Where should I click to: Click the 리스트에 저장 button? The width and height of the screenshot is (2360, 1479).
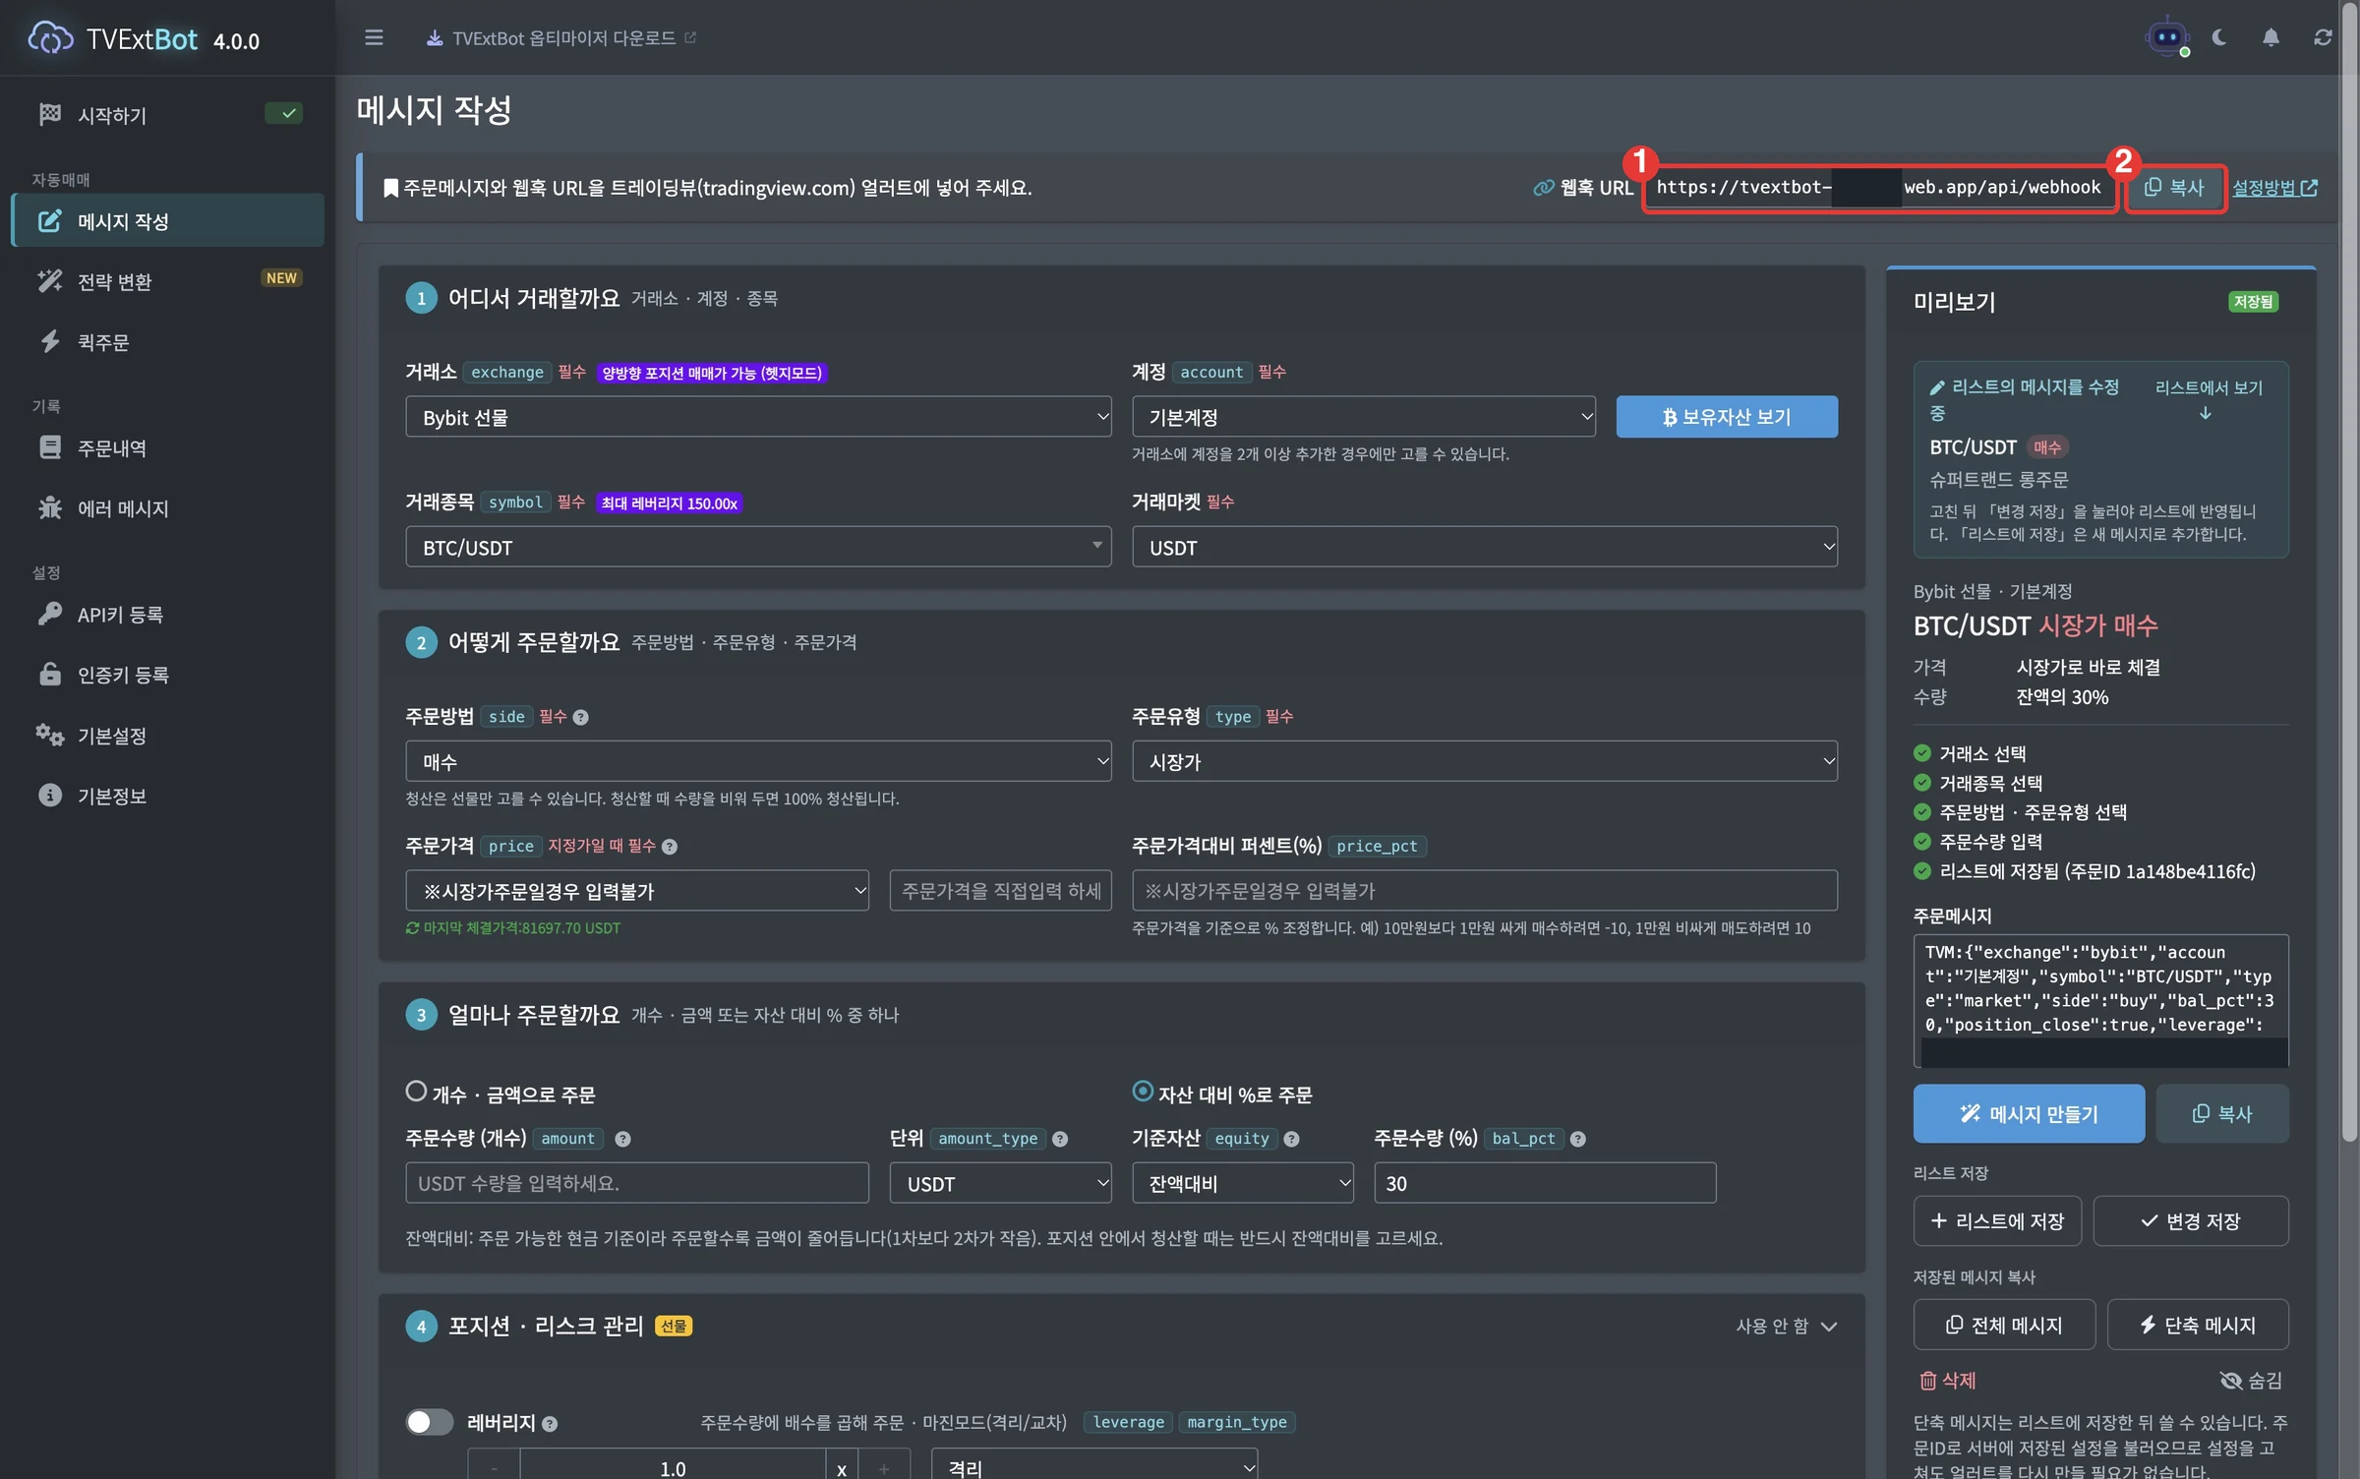(1997, 1220)
